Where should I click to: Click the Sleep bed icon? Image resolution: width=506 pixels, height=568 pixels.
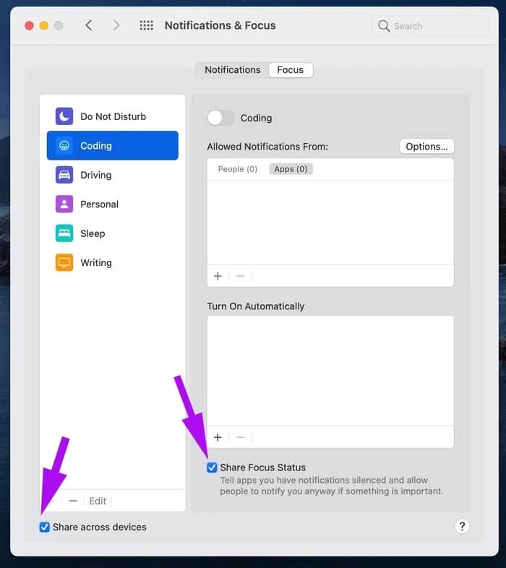click(x=64, y=233)
